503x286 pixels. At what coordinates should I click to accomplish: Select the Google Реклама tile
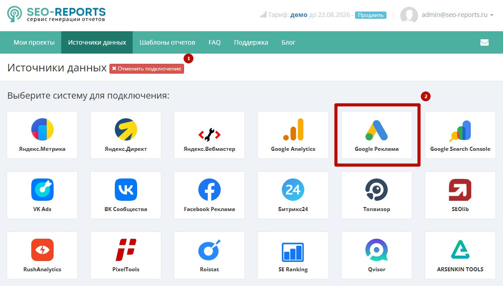pyautogui.click(x=377, y=135)
